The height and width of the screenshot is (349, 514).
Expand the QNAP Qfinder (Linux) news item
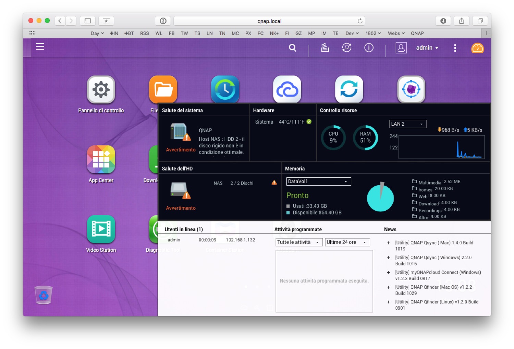pyautogui.click(x=389, y=302)
